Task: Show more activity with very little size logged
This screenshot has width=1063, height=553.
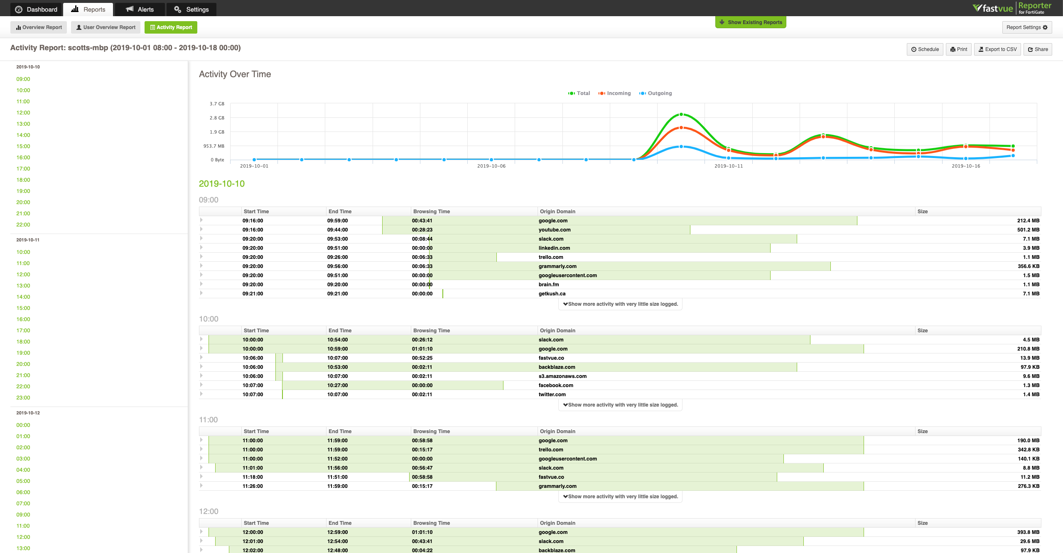Action: coord(620,304)
